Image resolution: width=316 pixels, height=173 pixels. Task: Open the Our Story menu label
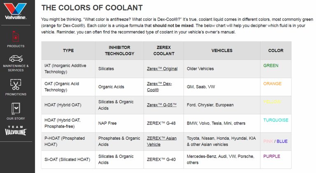tap(16, 118)
